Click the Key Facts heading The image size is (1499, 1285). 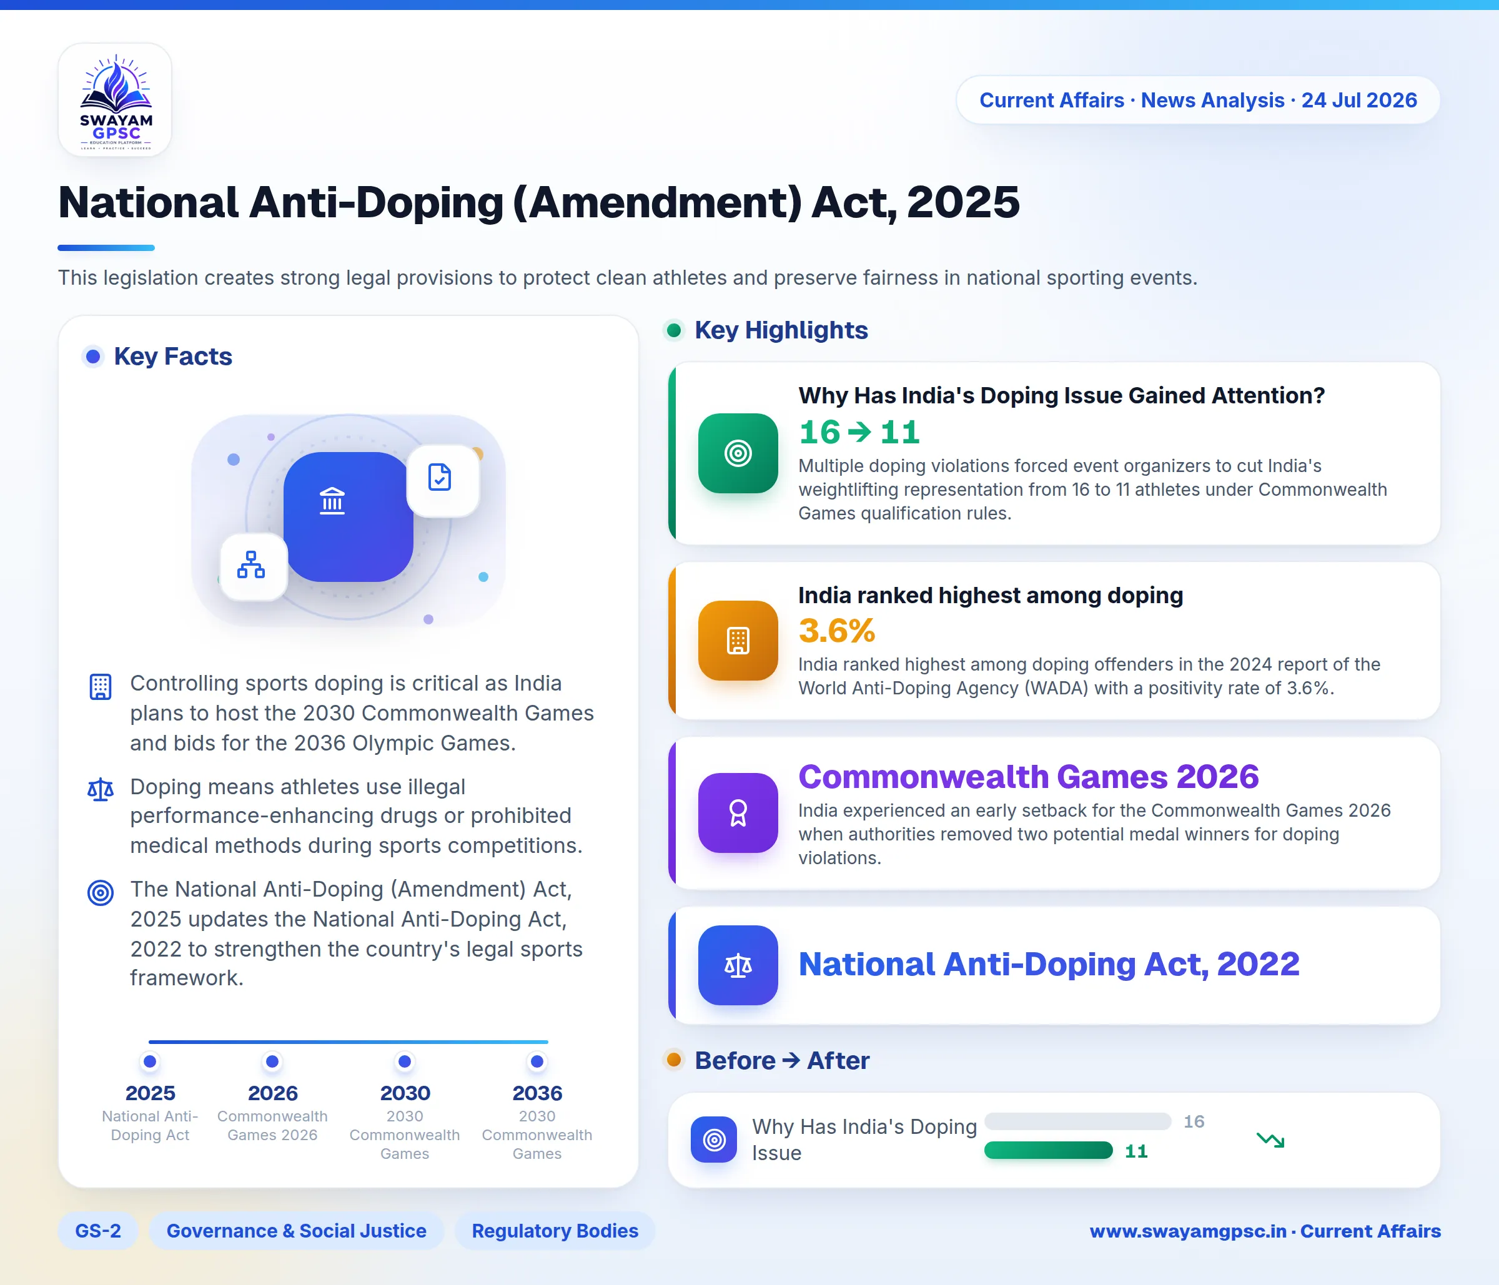coord(173,357)
